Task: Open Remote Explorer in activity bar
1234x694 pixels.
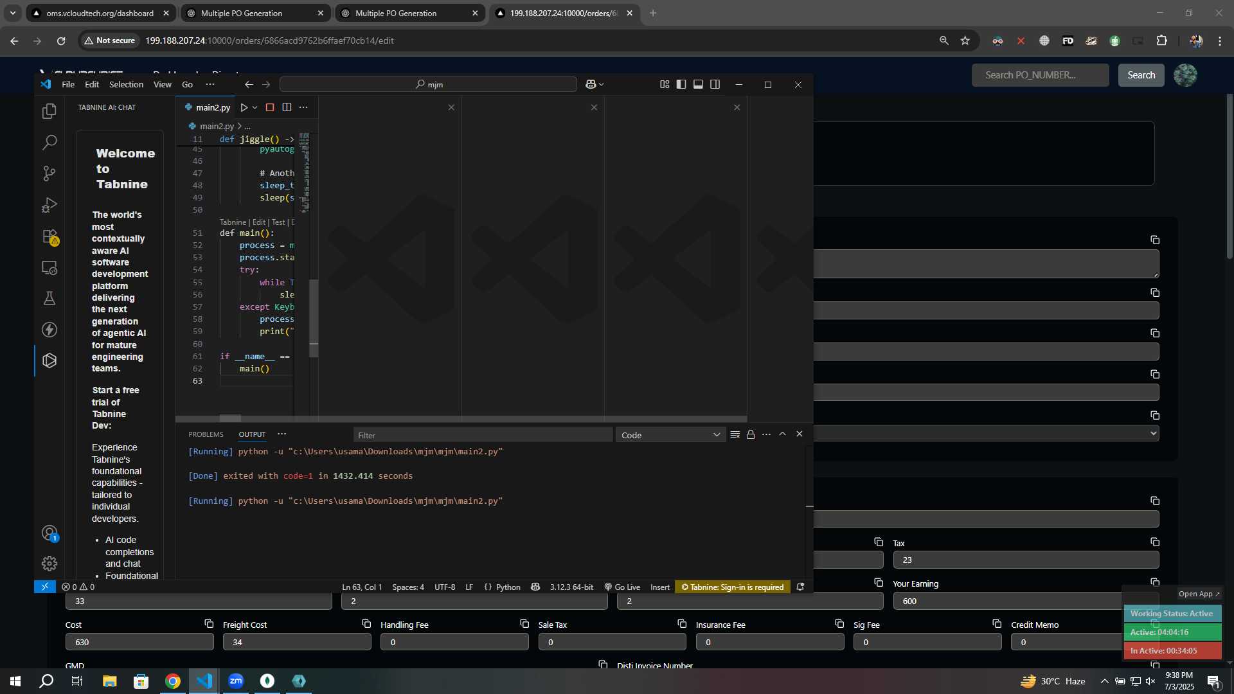Action: point(49,267)
